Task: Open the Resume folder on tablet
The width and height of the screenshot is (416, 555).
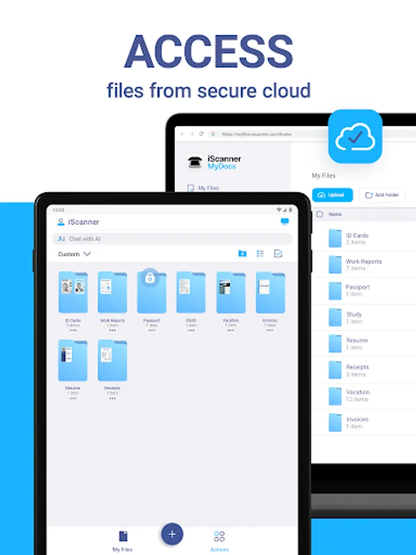Action: tap(73, 360)
